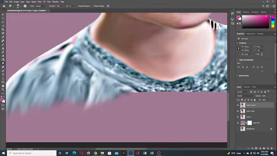The height and width of the screenshot is (156, 277).
Task: Select the Background layer row
Action: 255,129
